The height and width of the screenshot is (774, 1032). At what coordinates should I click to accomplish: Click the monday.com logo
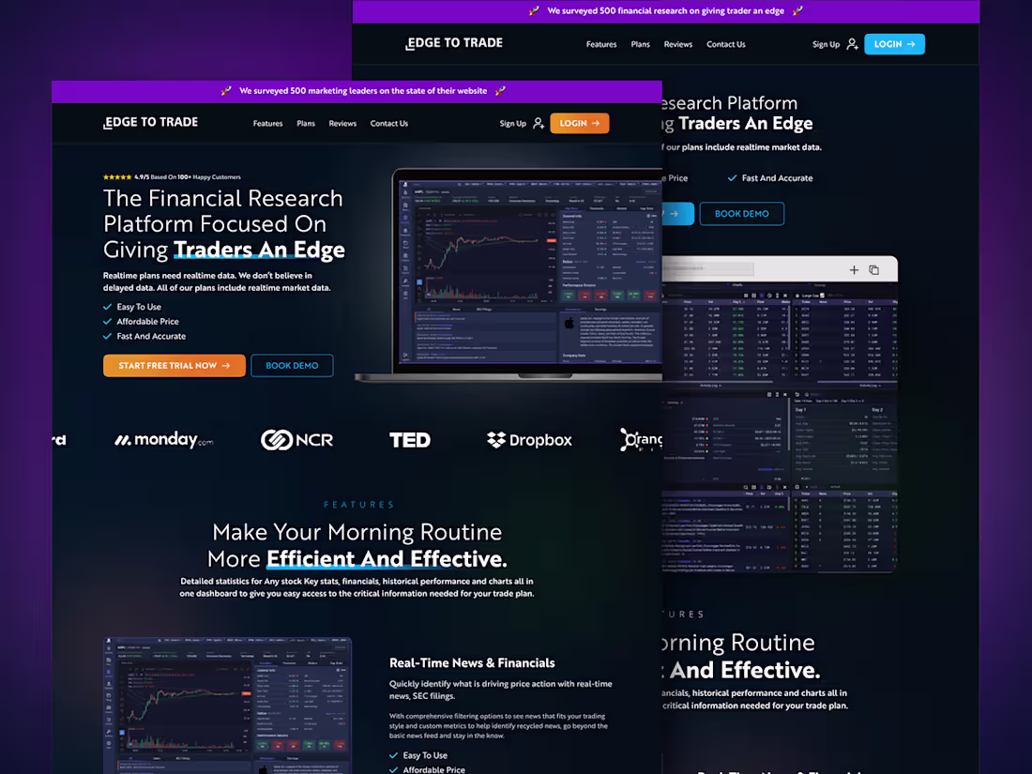(x=163, y=439)
